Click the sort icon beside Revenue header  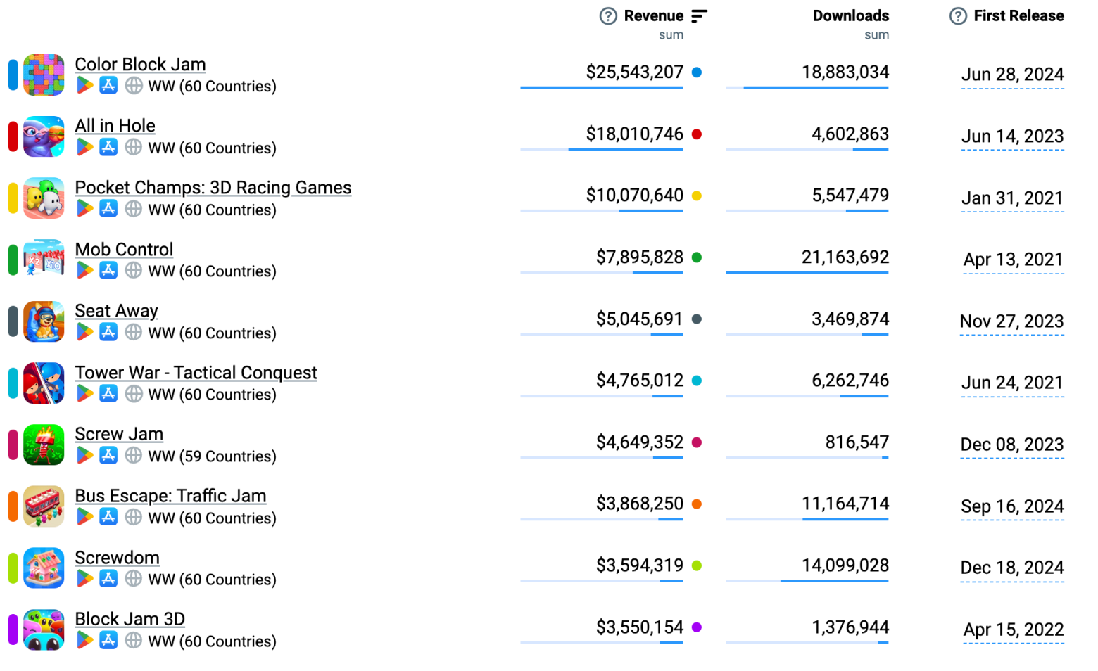[699, 16]
